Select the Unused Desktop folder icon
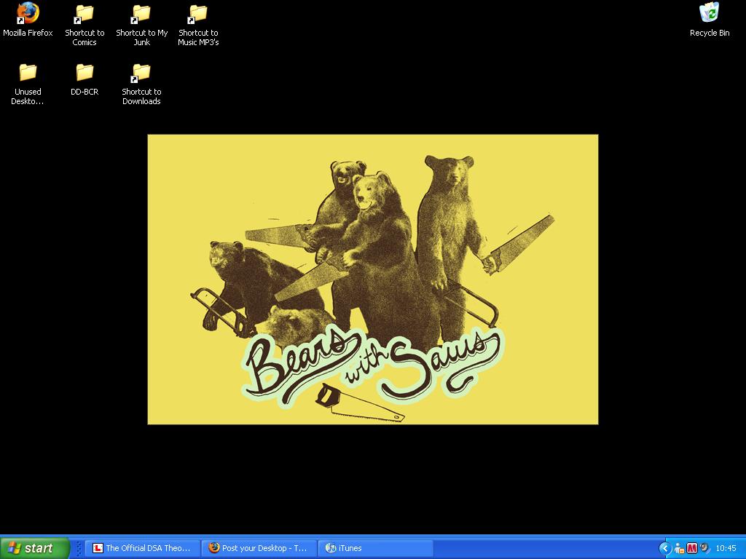The width and height of the screenshot is (746, 559). 28,73
